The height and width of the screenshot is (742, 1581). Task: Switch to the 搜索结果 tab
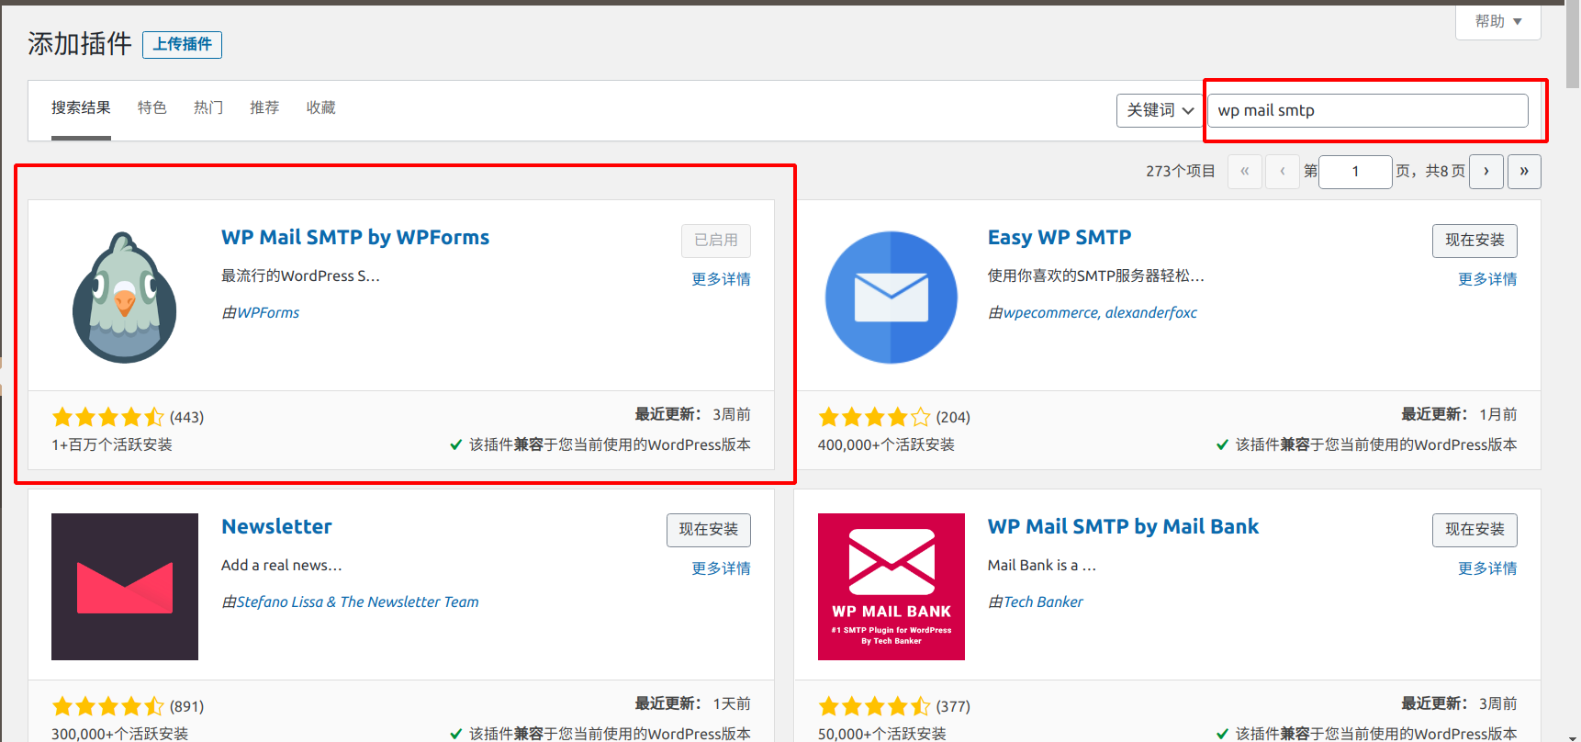pyautogui.click(x=81, y=108)
